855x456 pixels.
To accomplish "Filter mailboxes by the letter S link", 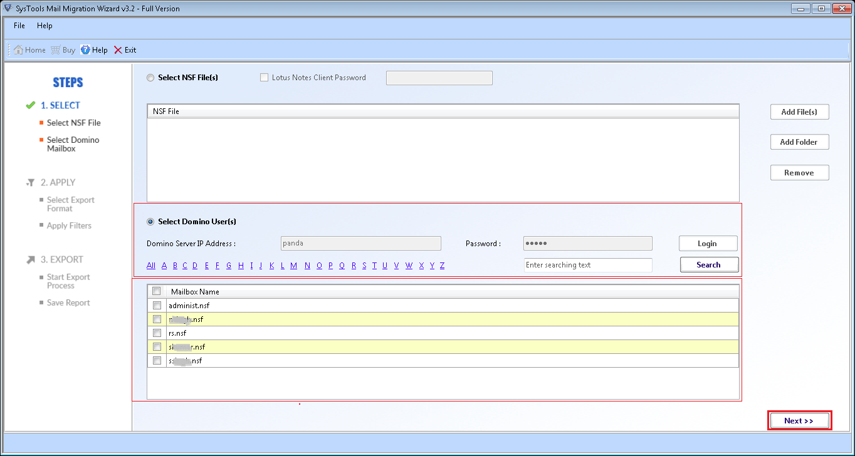I will pos(364,265).
